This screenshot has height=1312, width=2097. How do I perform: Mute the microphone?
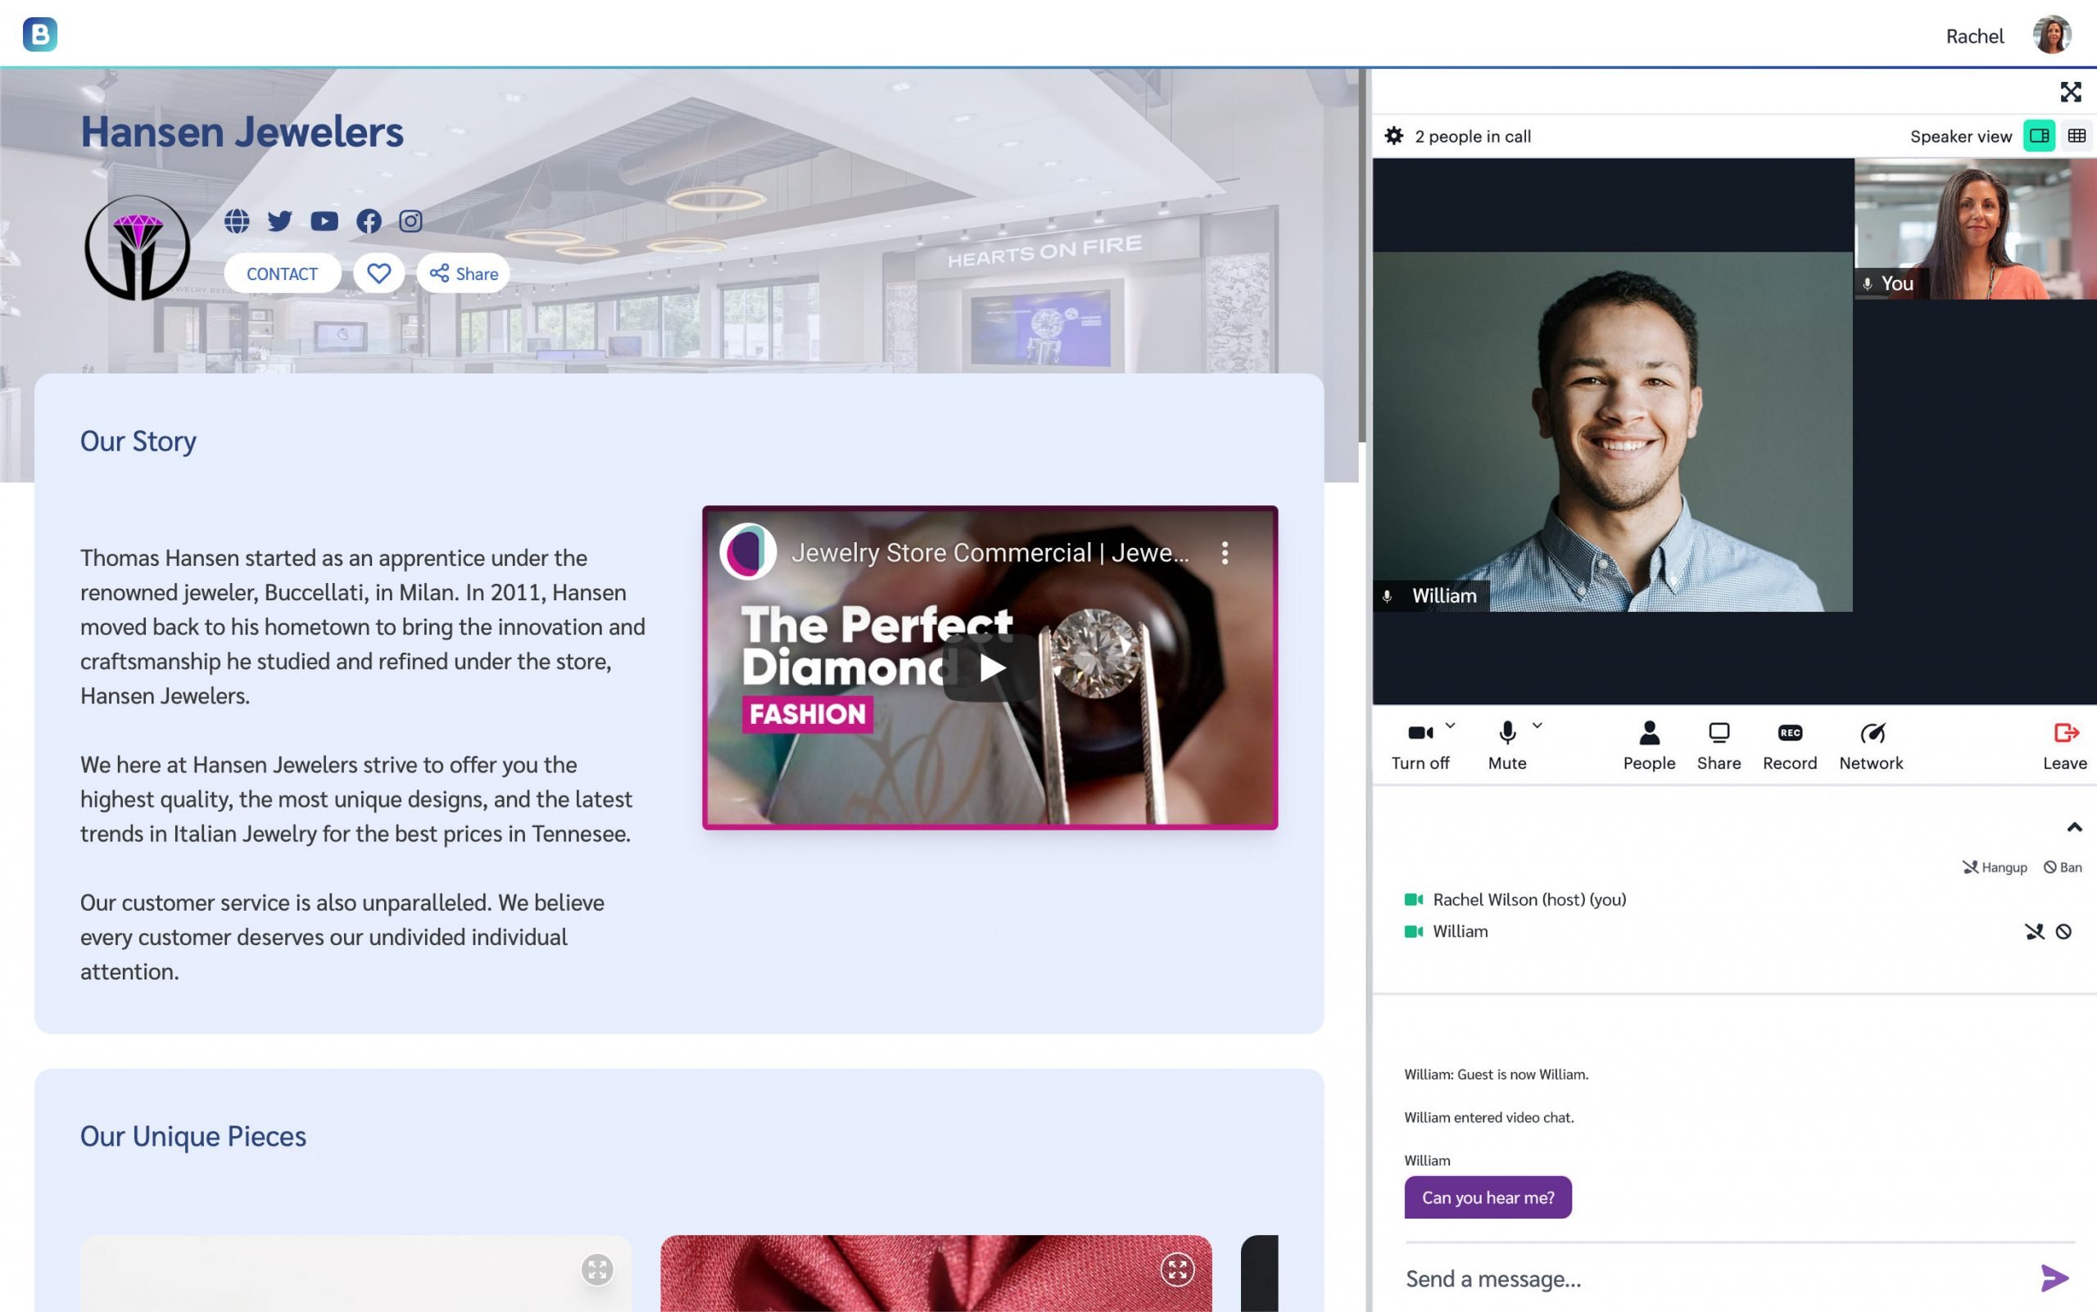pyautogui.click(x=1506, y=745)
